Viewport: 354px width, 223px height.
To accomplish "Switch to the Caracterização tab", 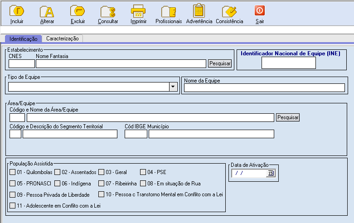I will tap(63, 39).
